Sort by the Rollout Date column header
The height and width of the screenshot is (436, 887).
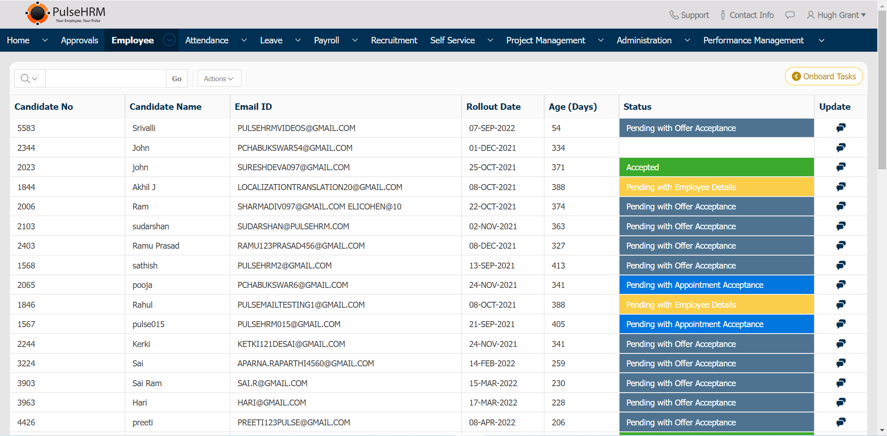(493, 107)
